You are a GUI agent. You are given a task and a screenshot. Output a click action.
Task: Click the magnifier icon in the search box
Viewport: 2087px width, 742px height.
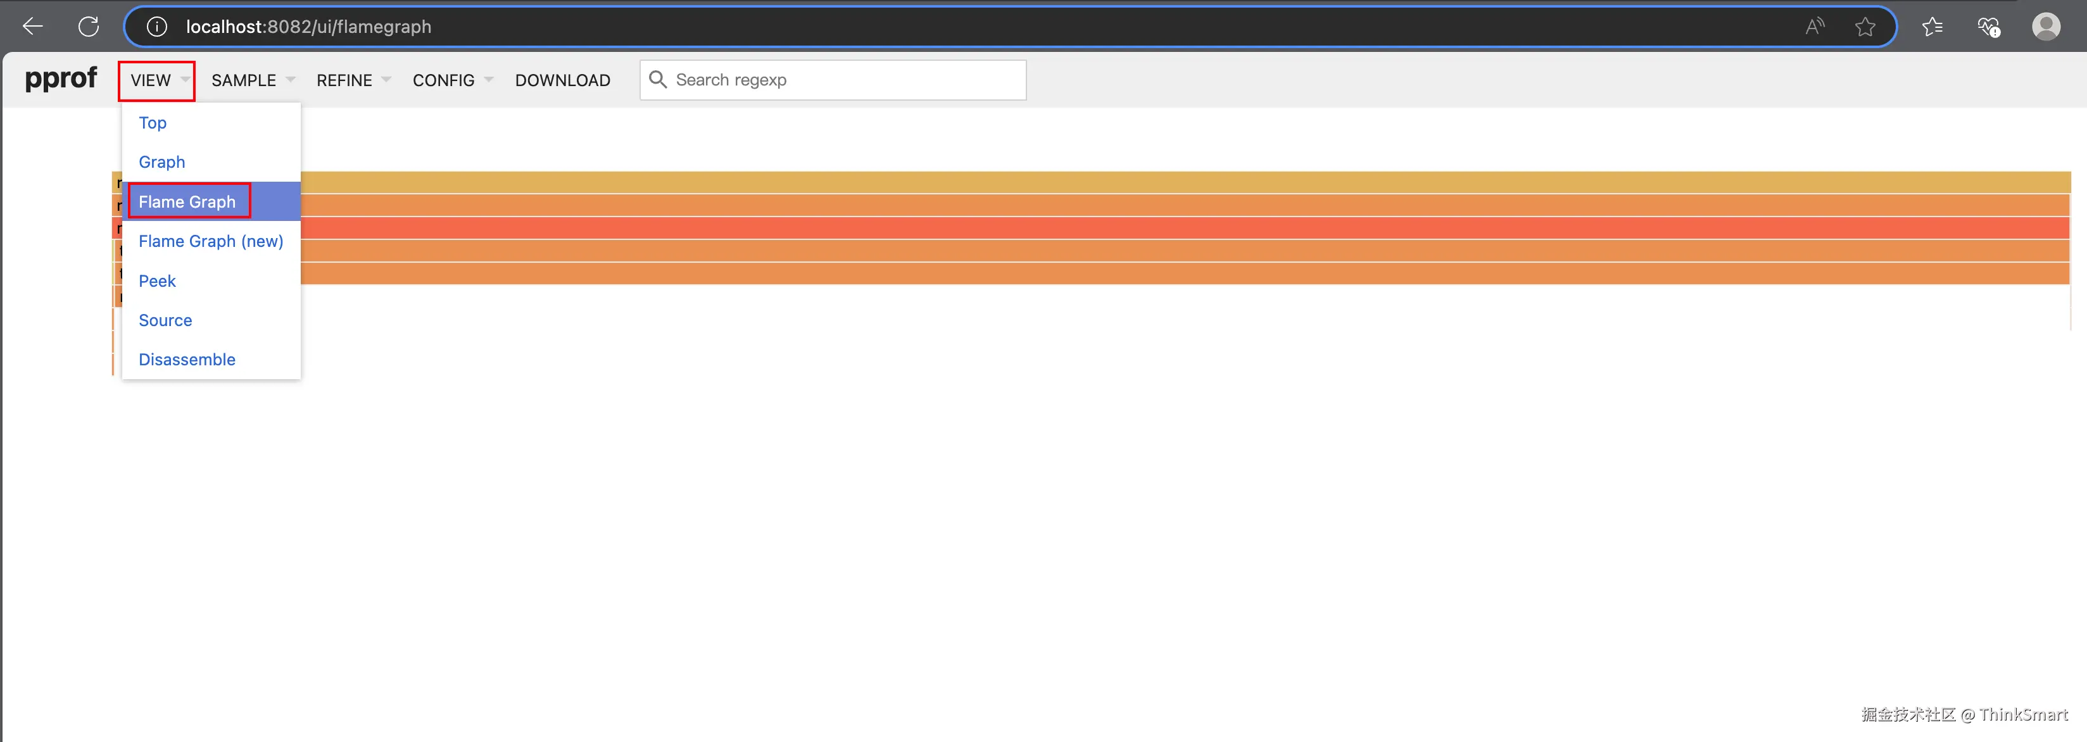658,79
